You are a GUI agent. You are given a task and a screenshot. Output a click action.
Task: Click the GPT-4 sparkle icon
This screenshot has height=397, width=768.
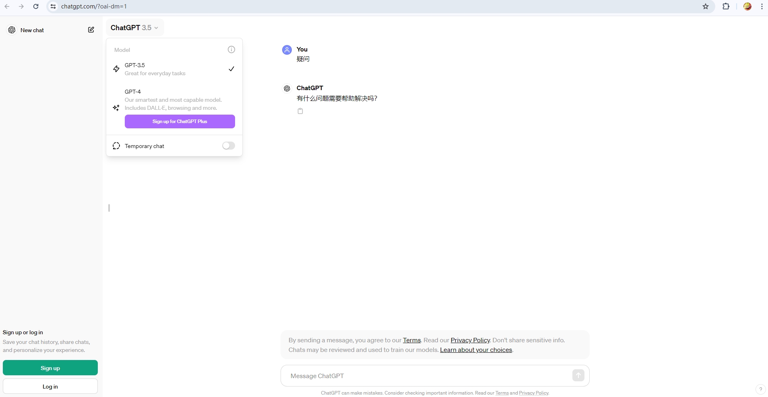(116, 107)
